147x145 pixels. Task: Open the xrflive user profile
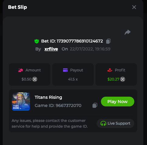[51, 49]
